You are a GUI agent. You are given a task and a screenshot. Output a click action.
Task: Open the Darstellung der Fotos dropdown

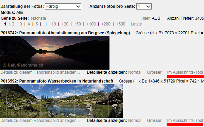pos(63,6)
